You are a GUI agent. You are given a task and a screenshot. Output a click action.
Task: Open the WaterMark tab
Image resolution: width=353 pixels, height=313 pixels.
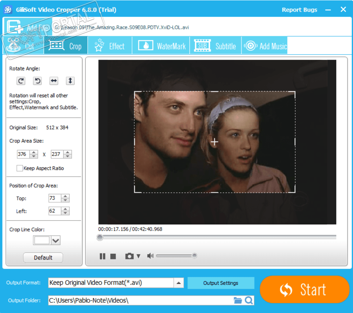pos(161,46)
